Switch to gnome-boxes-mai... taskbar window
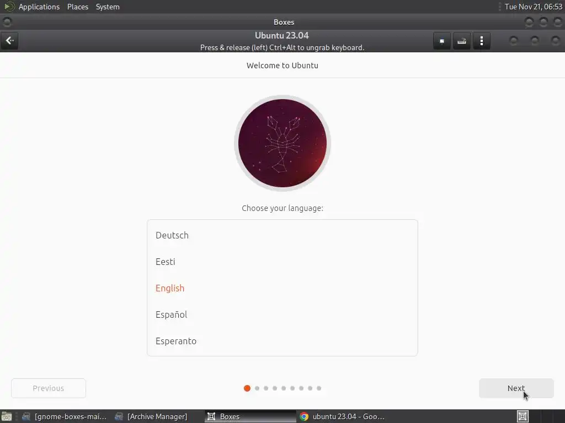This screenshot has height=423, width=565. coord(64,416)
